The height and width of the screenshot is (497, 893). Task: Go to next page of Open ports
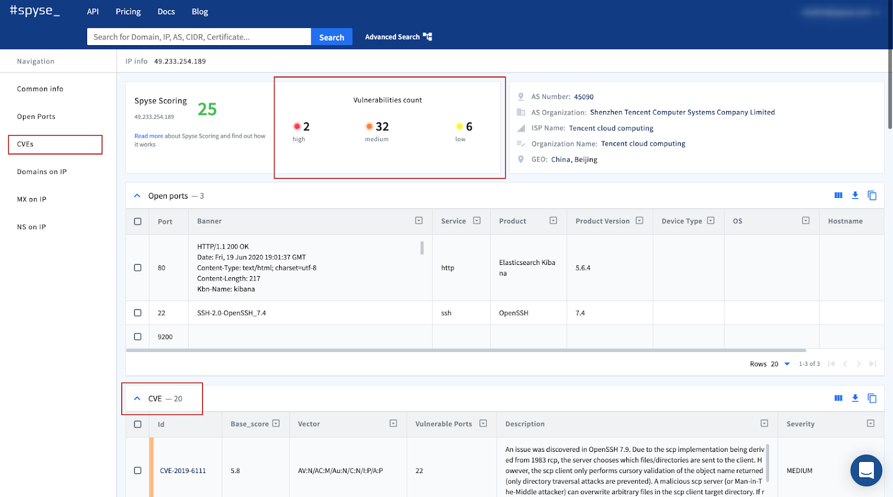click(x=859, y=364)
